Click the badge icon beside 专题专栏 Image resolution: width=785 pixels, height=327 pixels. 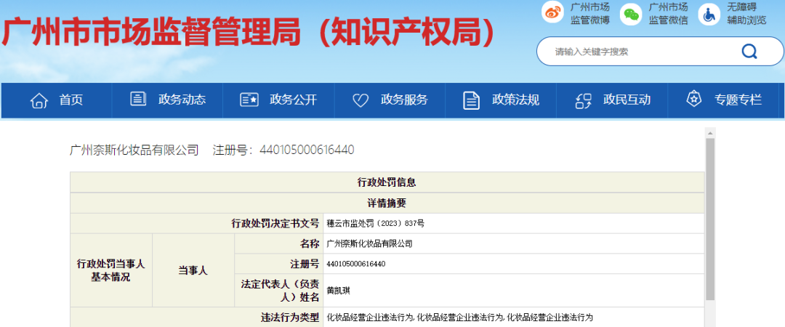pos(693,100)
